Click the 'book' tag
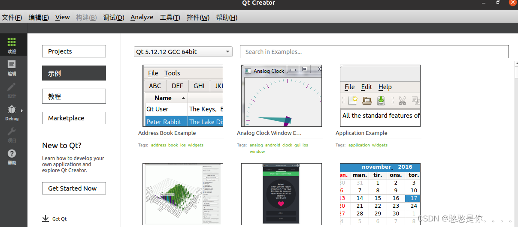This screenshot has height=227, width=518. (x=173, y=145)
